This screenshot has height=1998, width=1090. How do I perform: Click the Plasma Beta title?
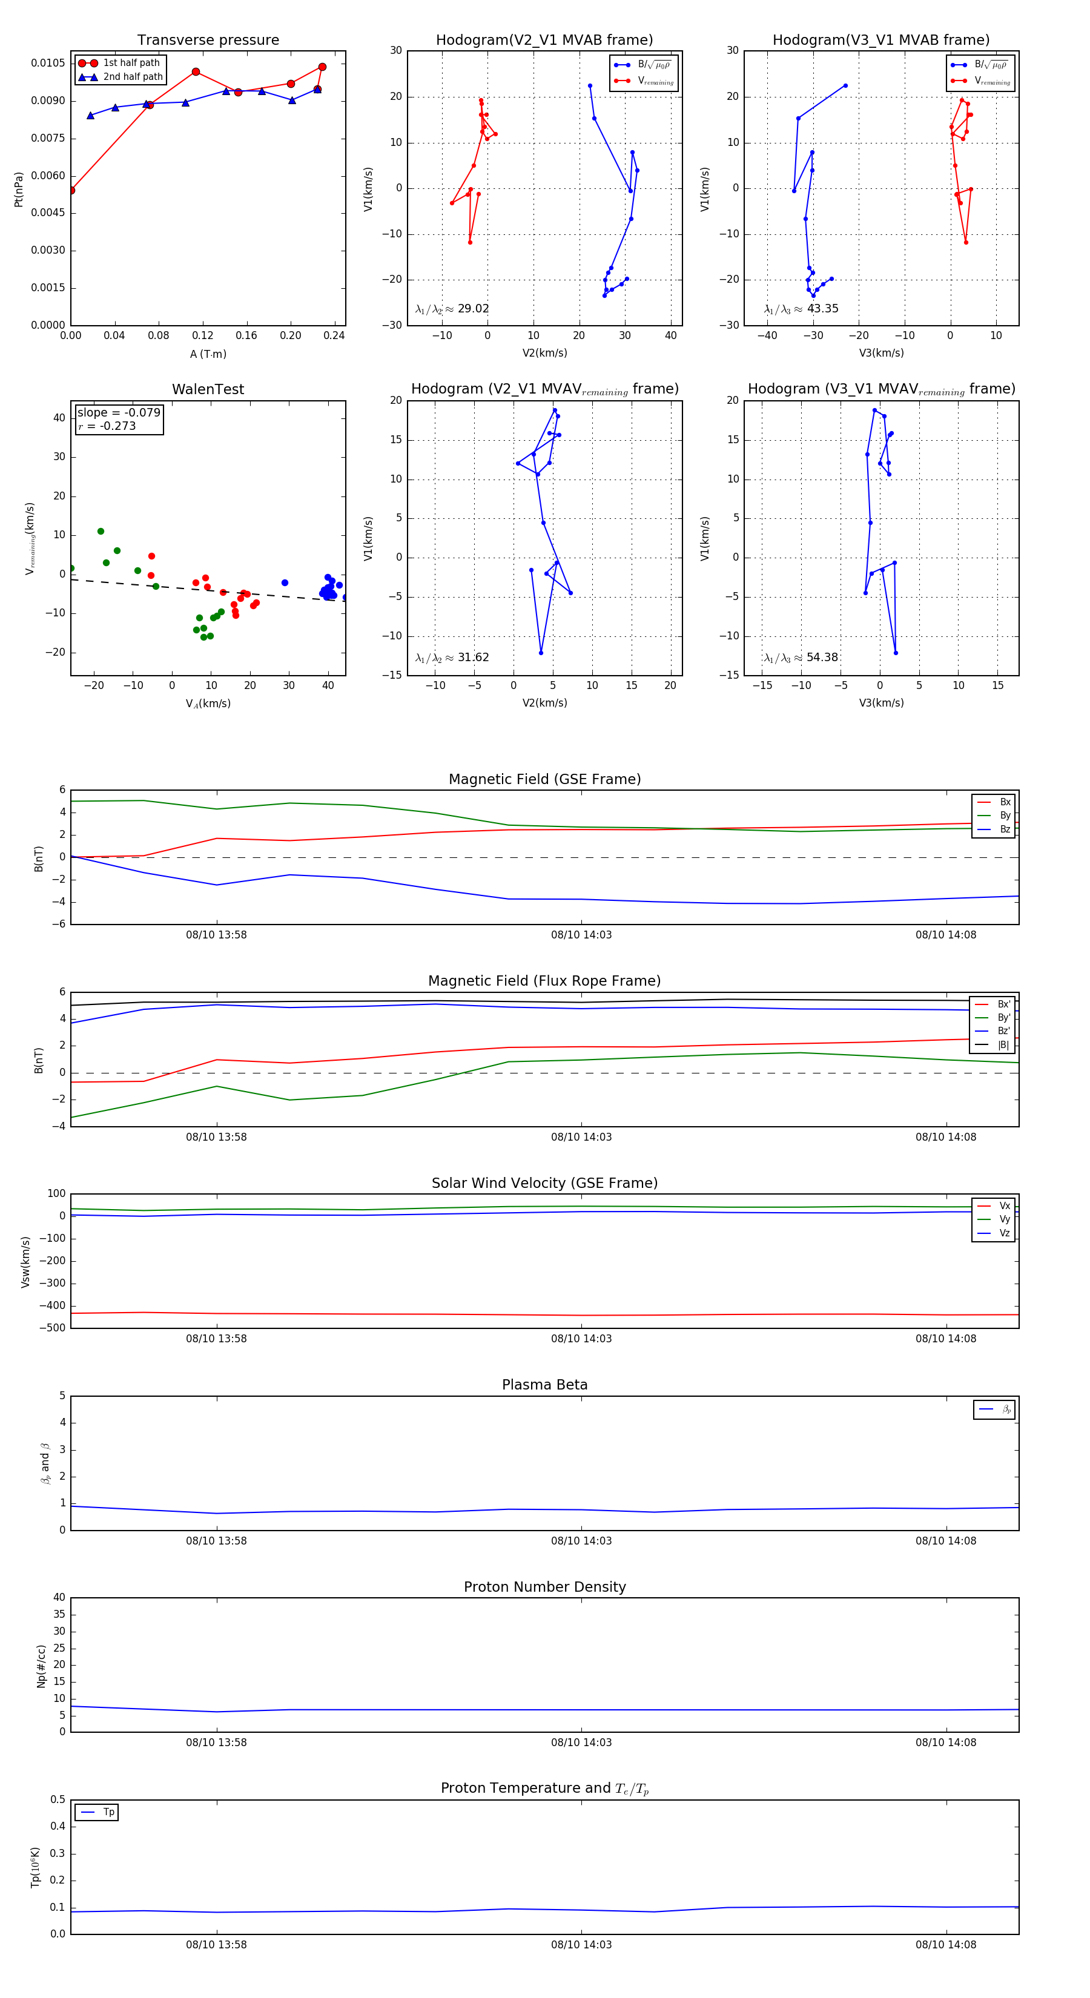[x=544, y=1385]
